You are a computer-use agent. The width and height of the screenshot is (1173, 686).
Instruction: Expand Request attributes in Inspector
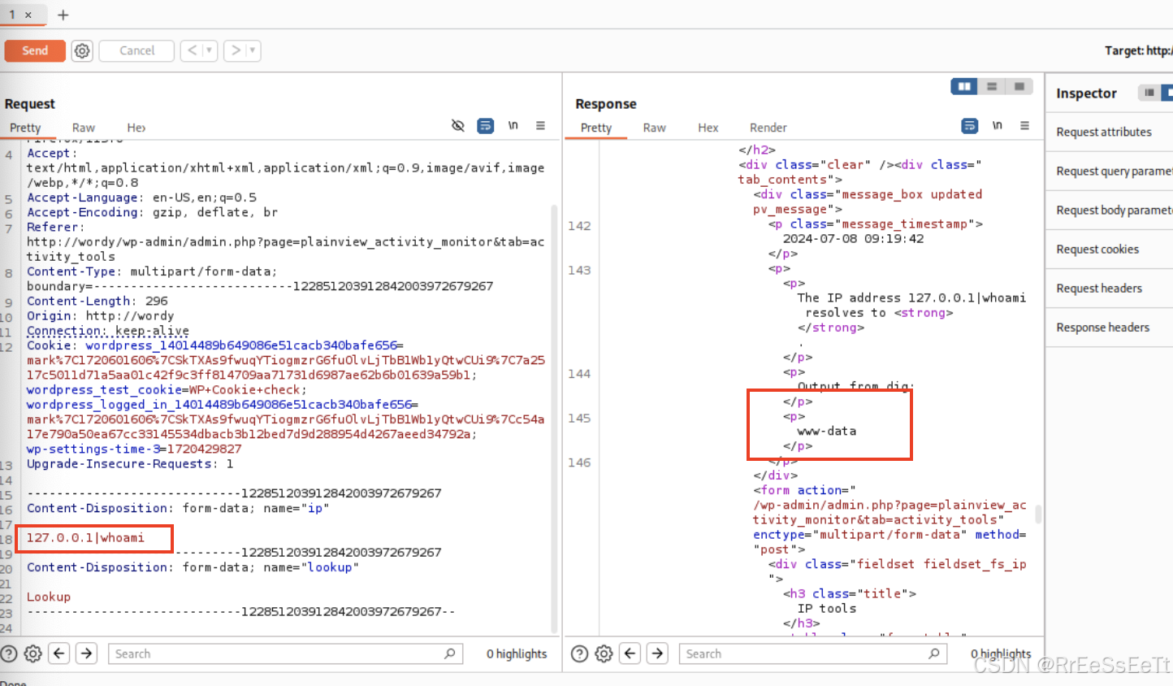click(1110, 132)
